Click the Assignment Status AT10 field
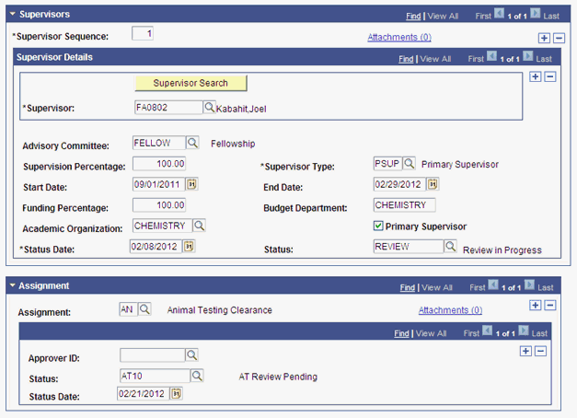 [155, 376]
